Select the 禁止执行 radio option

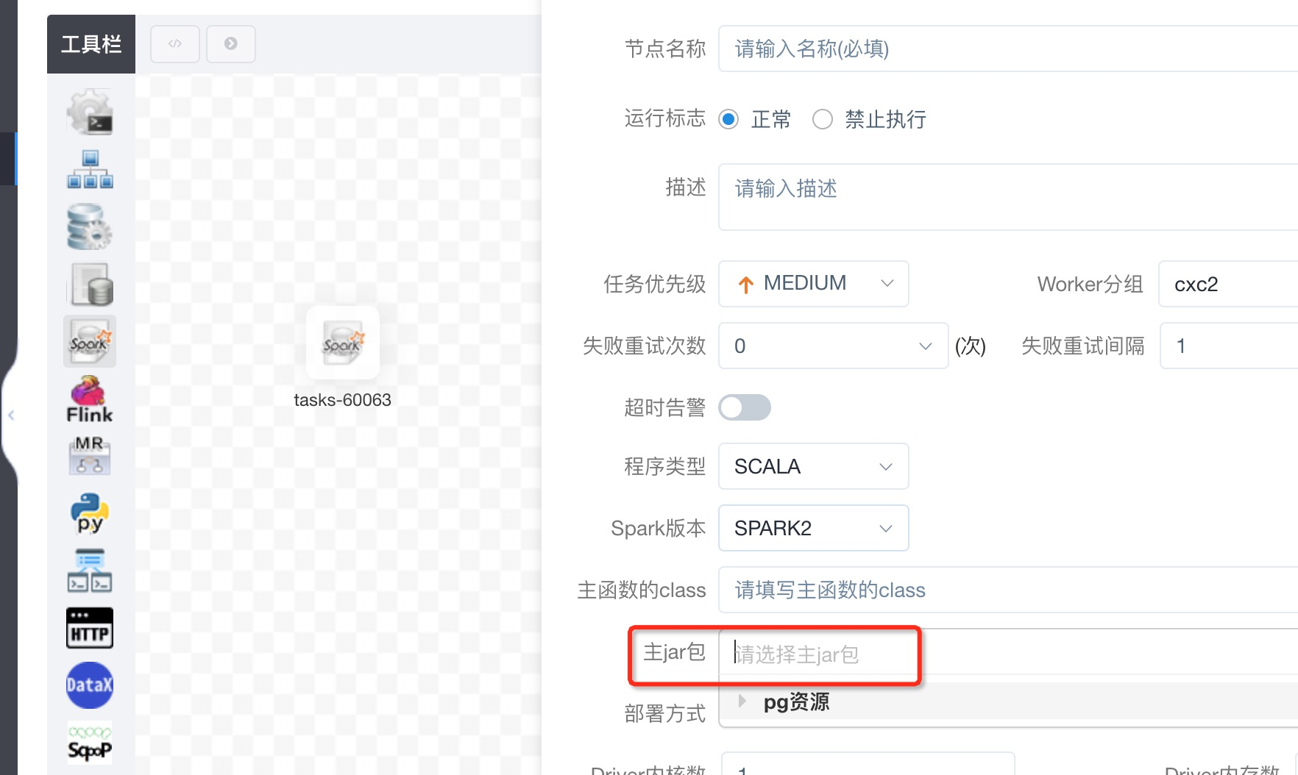pos(823,119)
